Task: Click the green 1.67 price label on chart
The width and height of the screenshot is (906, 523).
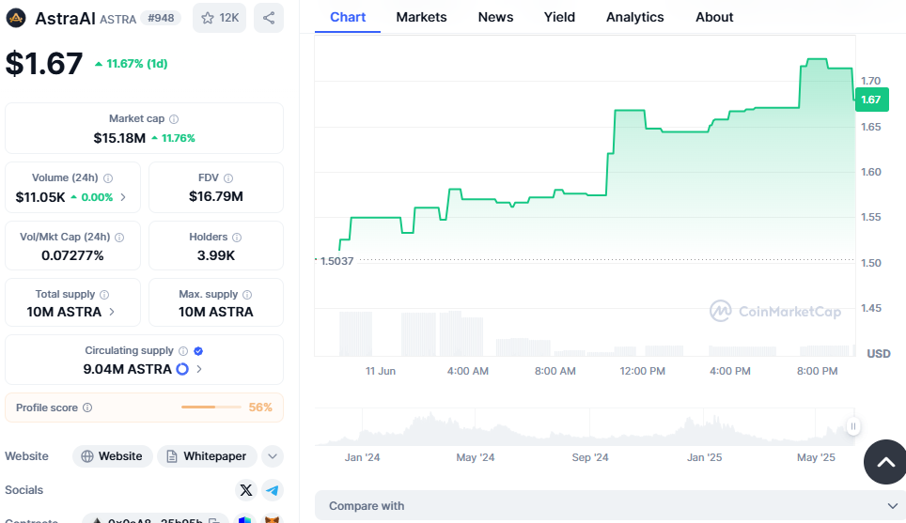Action: pos(871,100)
